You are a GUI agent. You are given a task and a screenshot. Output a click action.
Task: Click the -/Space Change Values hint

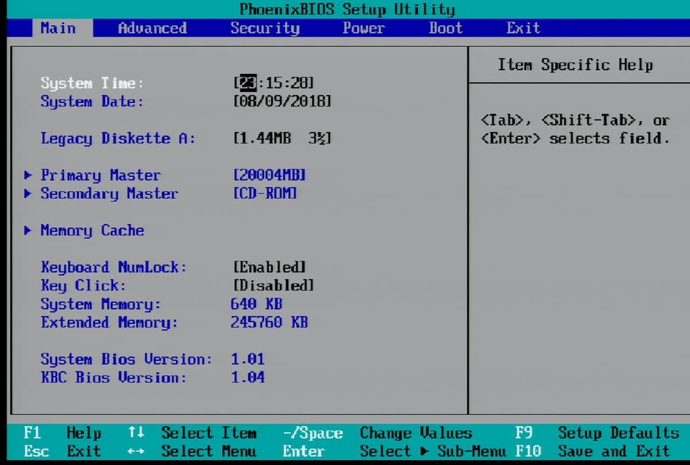(377, 433)
